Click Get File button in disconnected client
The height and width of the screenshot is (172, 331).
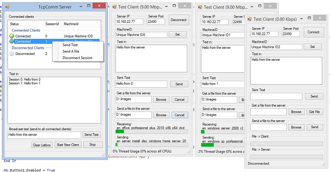click(x=314, y=112)
